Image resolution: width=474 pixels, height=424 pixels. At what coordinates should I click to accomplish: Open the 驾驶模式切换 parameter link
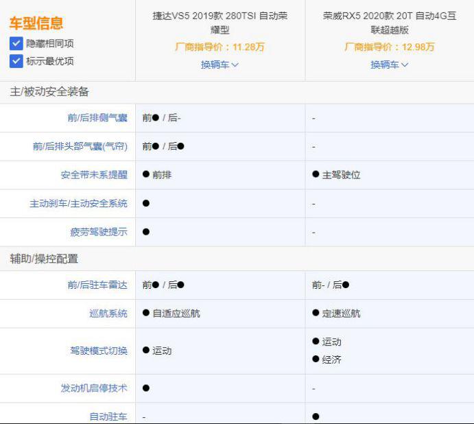tap(98, 351)
